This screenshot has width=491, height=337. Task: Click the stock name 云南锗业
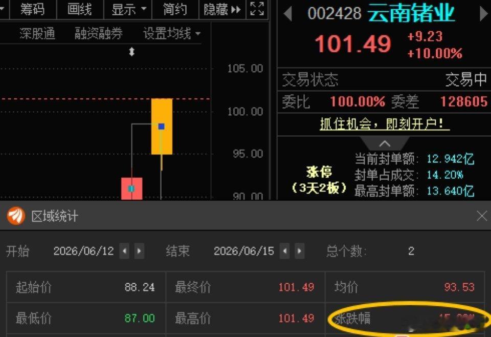click(x=411, y=13)
